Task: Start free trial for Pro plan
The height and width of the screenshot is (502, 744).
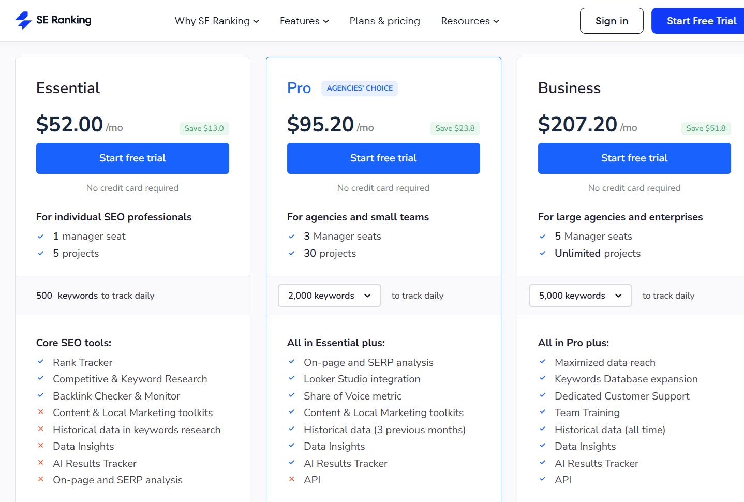Action: pyautogui.click(x=383, y=158)
